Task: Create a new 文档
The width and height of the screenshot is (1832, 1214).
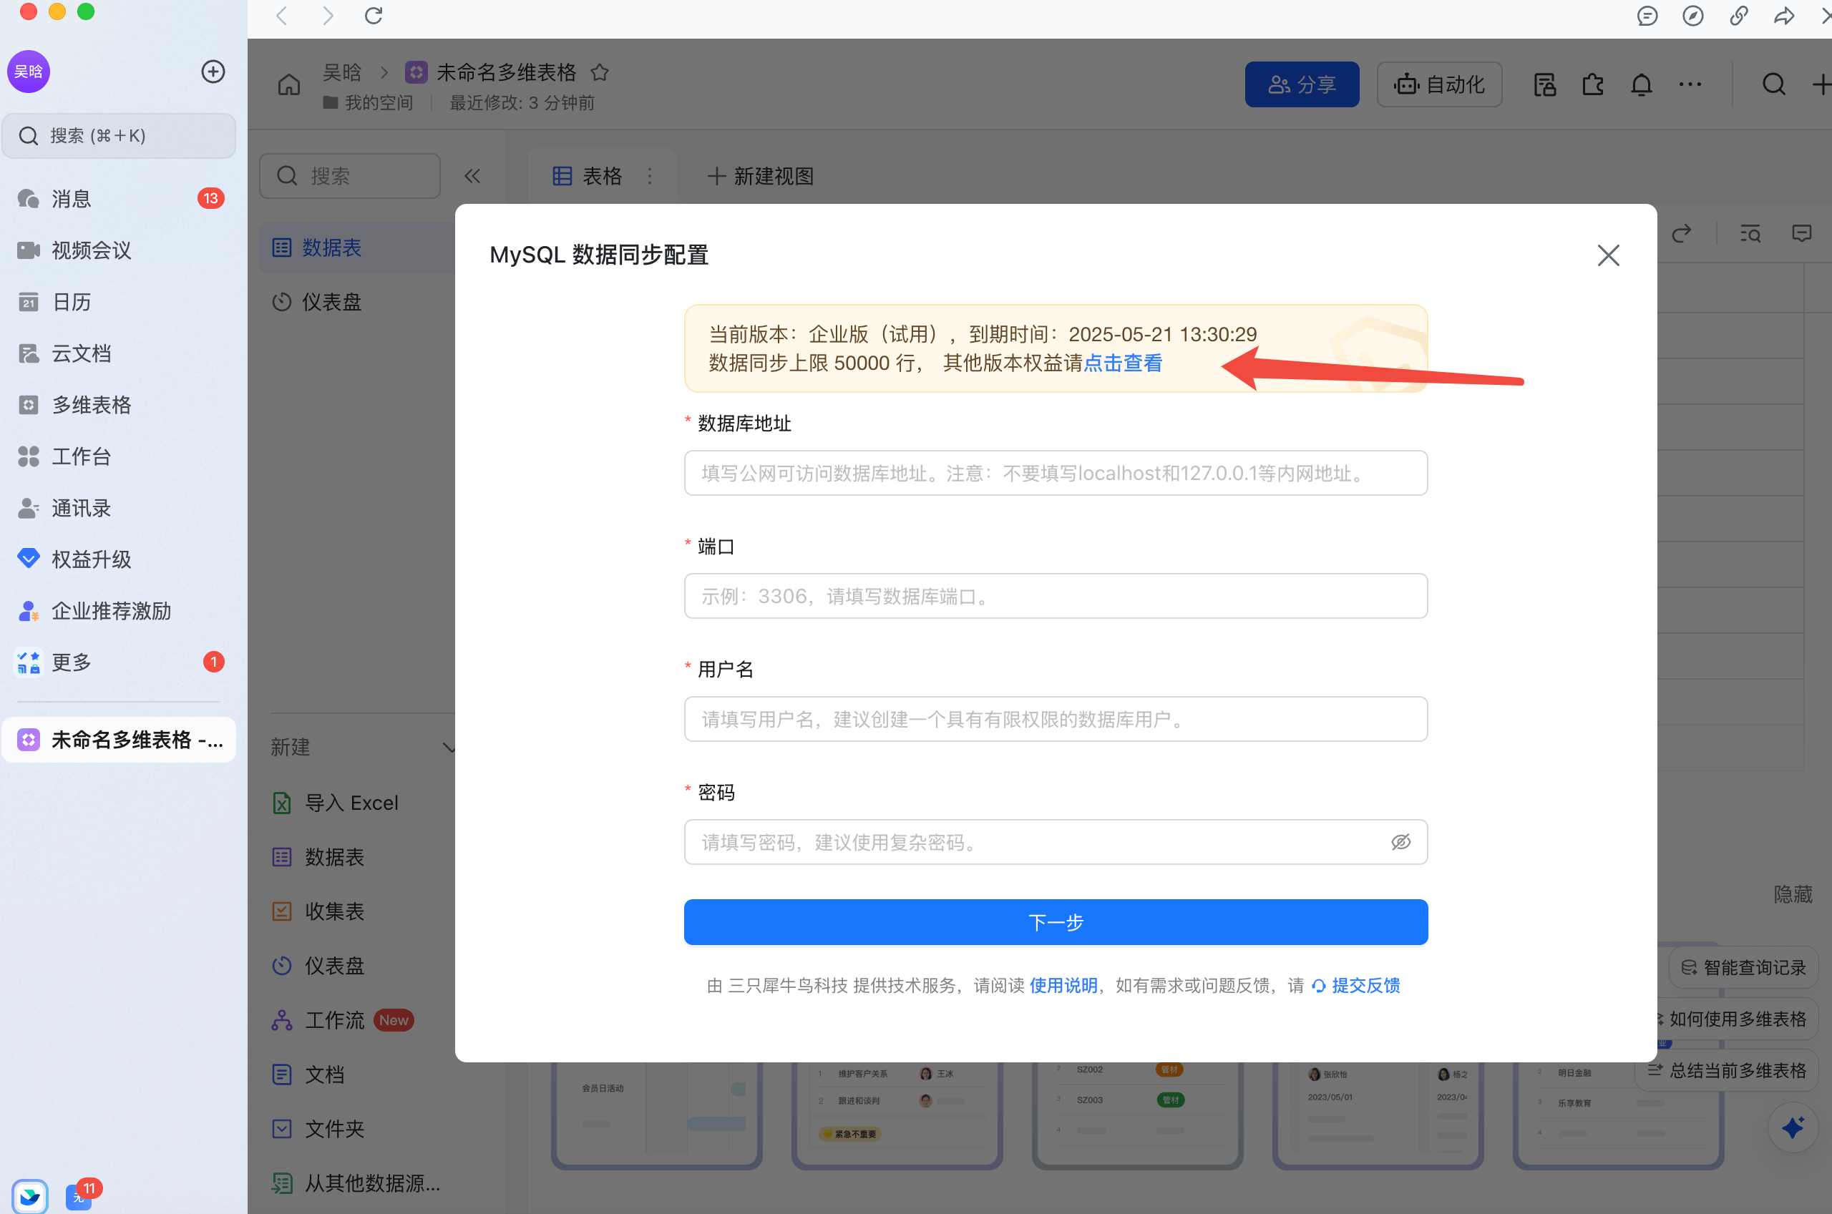Action: 308,1075
